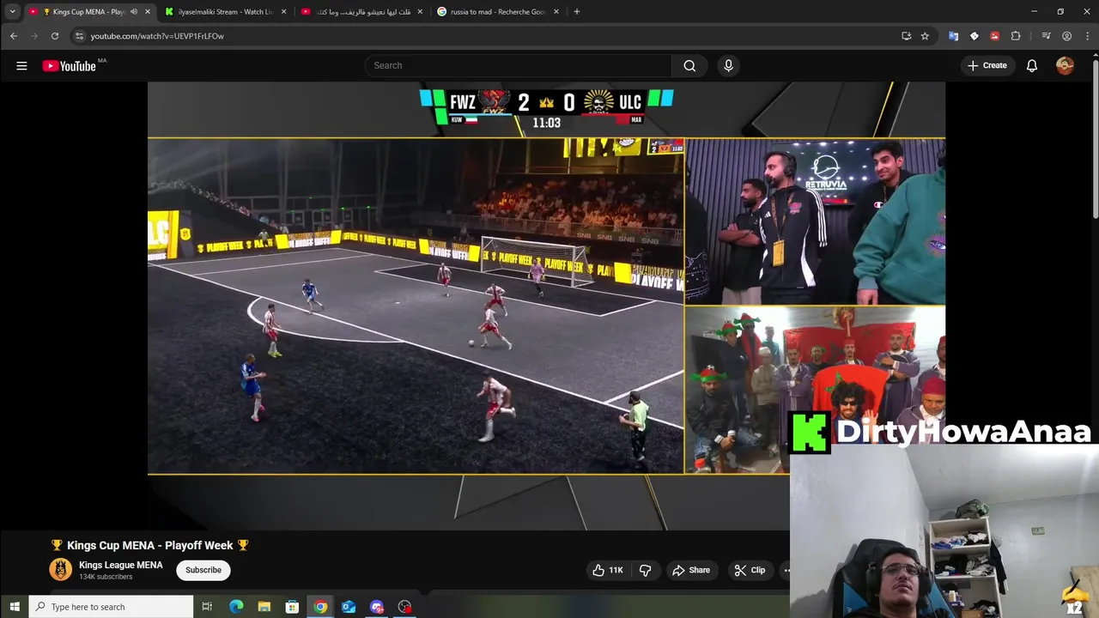The width and height of the screenshot is (1099, 618).
Task: Open Outlook from the taskbar
Action: point(349,607)
